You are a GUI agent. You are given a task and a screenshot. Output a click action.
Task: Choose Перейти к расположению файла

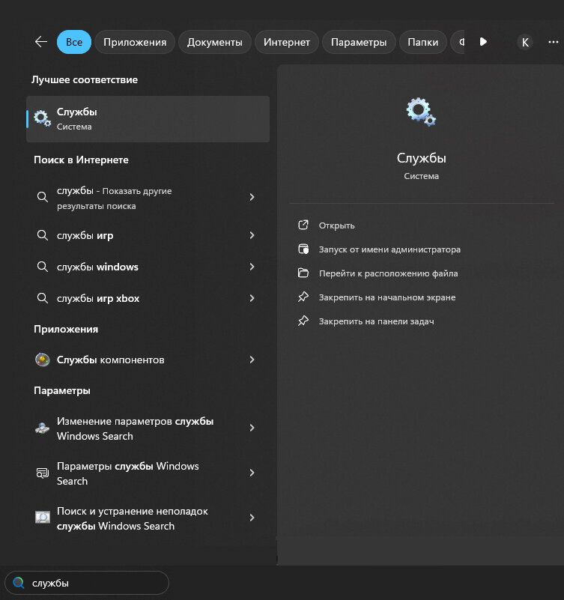pos(389,273)
